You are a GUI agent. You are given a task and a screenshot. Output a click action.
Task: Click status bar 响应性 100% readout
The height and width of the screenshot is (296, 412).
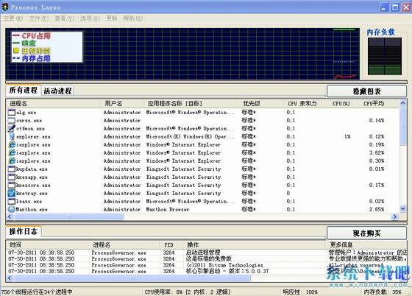[x=300, y=292]
